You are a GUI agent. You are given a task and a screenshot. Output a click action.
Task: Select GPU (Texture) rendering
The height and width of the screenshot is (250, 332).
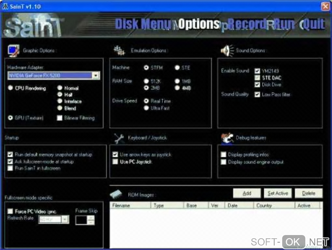pos(10,118)
